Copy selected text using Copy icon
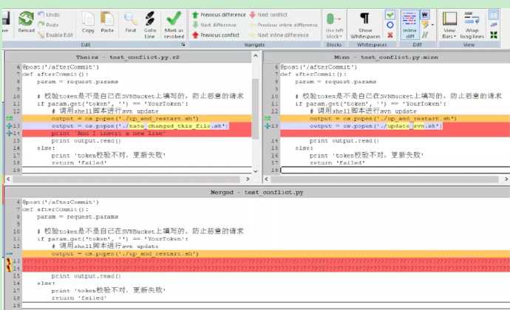The width and height of the screenshot is (510, 310). tap(88, 22)
